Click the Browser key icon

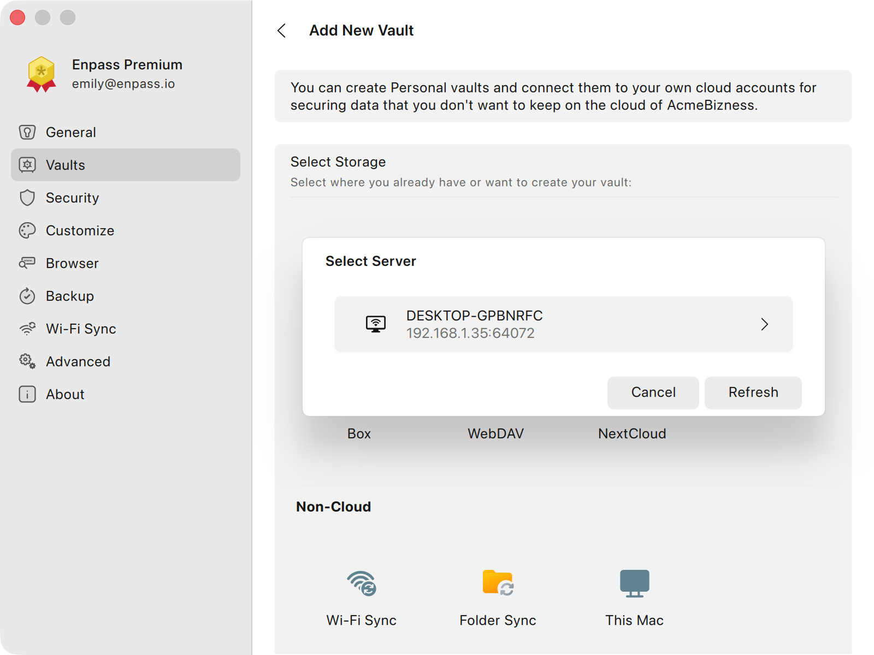click(x=27, y=263)
